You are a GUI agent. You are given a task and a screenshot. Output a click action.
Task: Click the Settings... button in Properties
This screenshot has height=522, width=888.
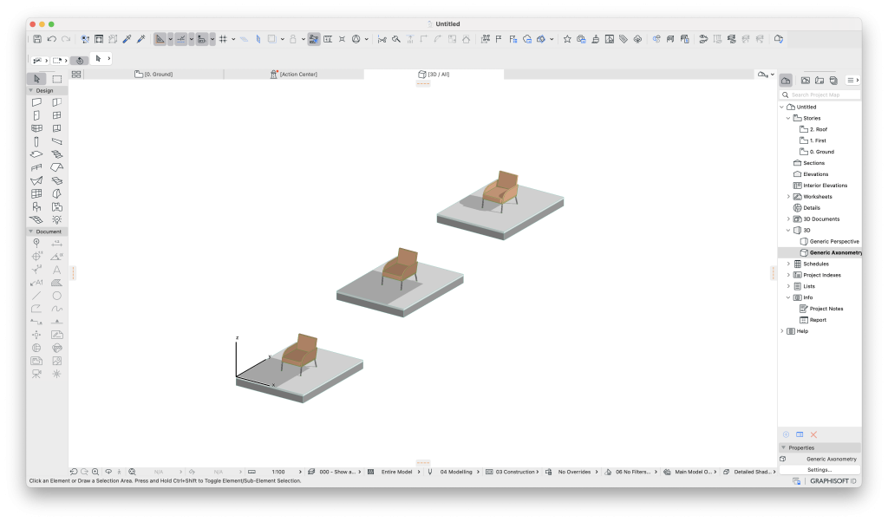[x=819, y=470]
